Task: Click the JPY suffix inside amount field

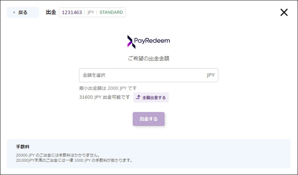Action: (x=210, y=75)
